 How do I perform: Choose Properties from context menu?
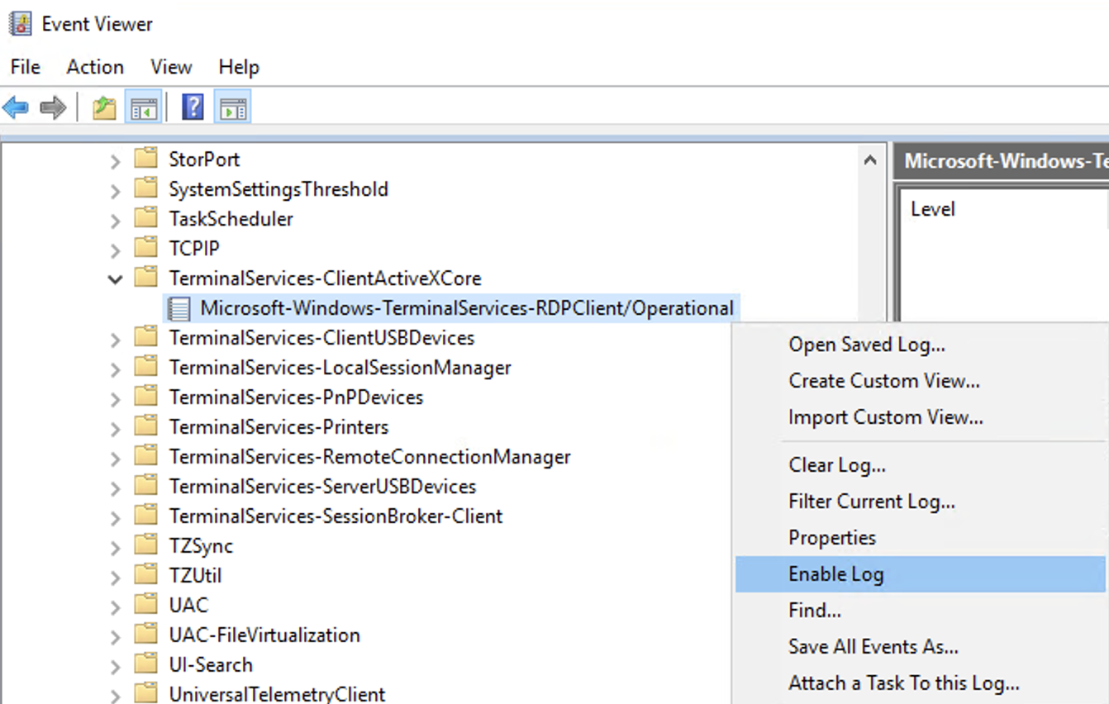click(920, 538)
